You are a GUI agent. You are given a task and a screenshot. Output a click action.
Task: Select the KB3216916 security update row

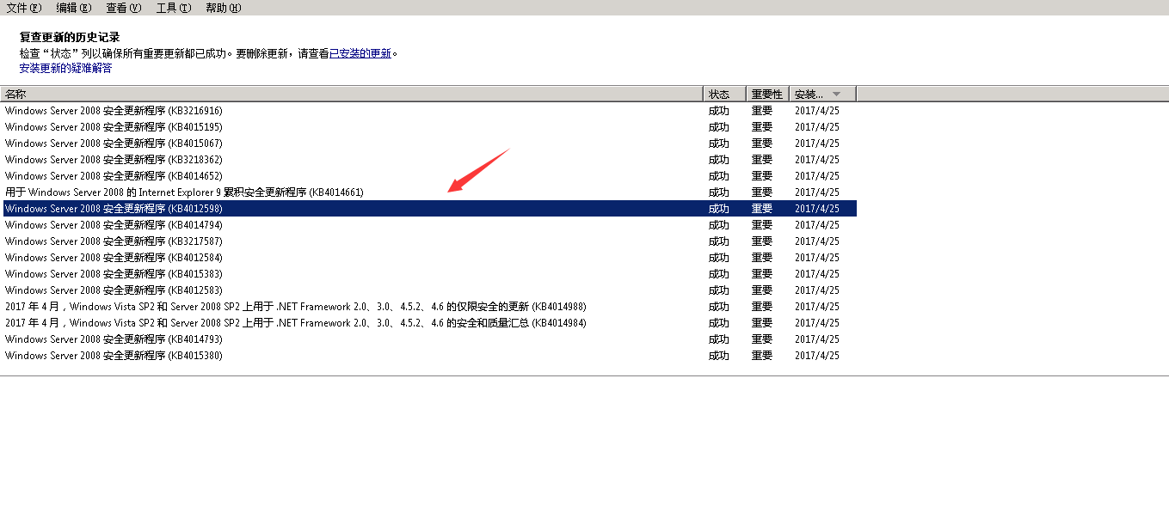pos(114,111)
